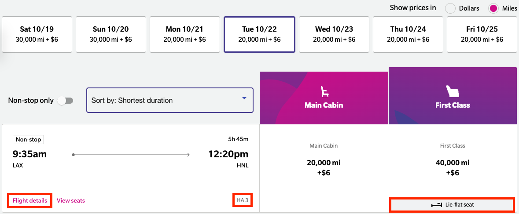Select the Wed 10/23 date tab
The height and width of the screenshot is (214, 519).
[334, 34]
